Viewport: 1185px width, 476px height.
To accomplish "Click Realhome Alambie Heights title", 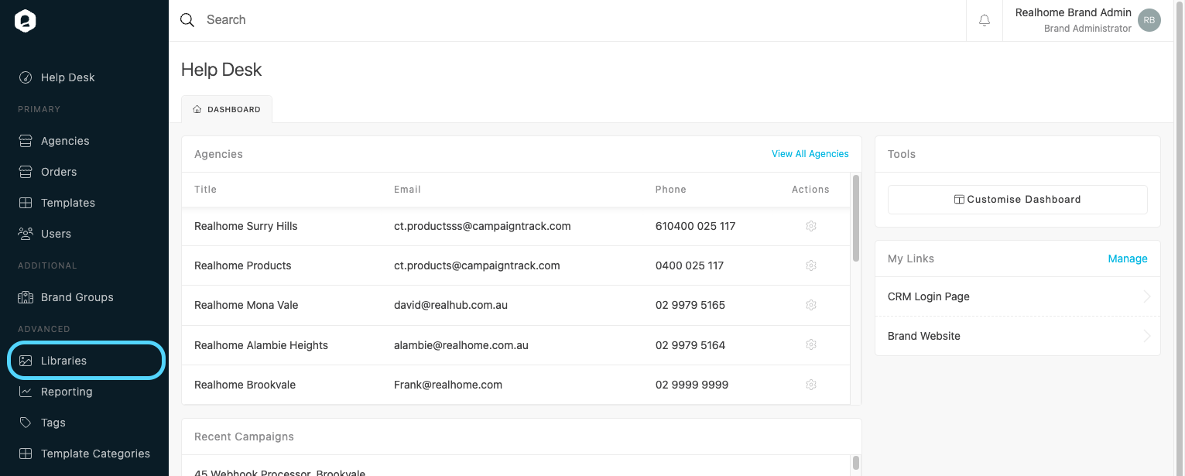I will click(262, 345).
